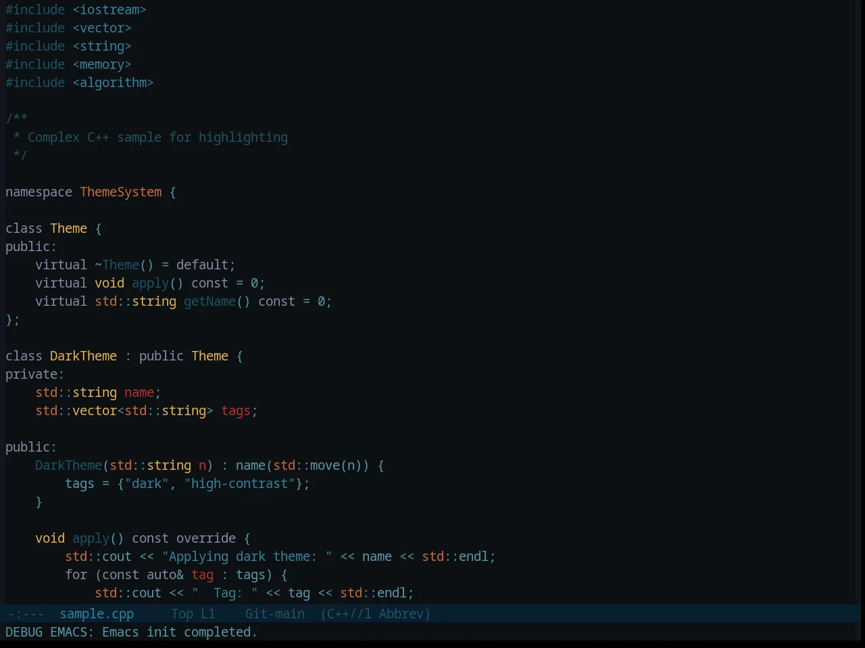The height and width of the screenshot is (648, 865).
Task: Place cursor on '<string>' include
Action: [102, 46]
